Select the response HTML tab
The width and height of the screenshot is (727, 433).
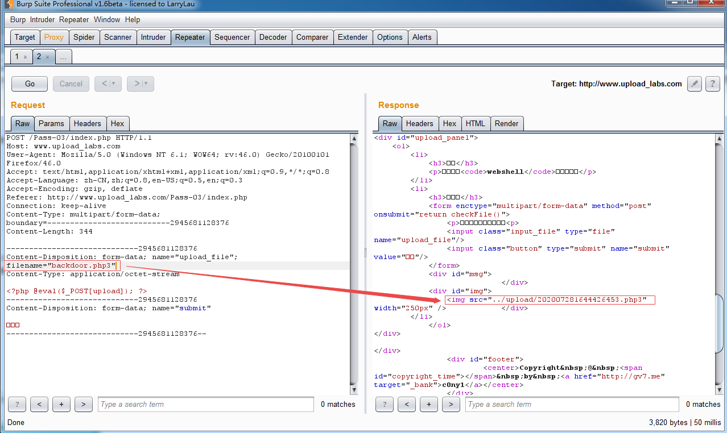click(x=476, y=123)
